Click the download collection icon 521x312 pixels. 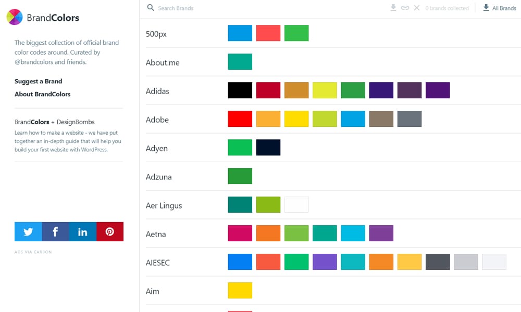(x=393, y=8)
